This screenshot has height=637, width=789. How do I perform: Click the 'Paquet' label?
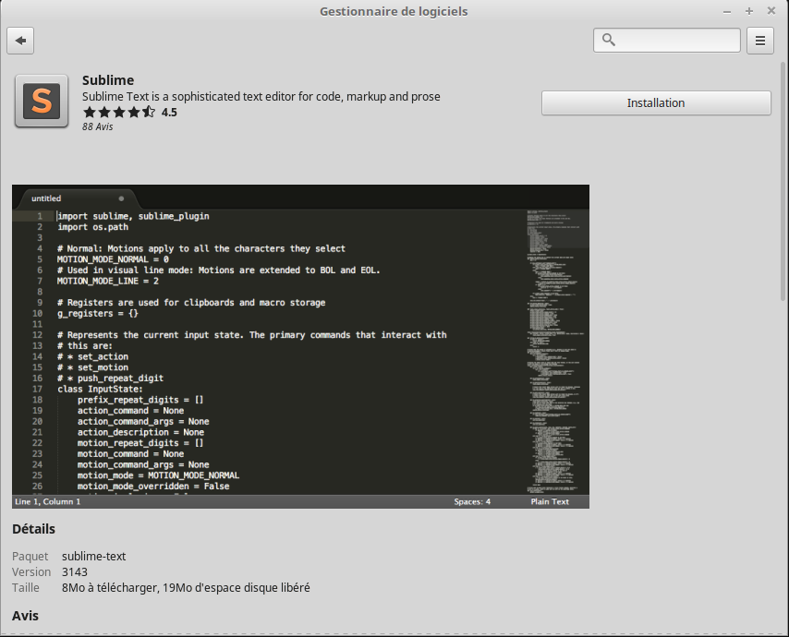(x=30, y=556)
